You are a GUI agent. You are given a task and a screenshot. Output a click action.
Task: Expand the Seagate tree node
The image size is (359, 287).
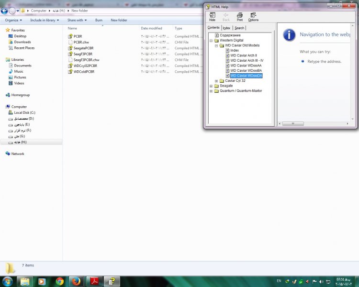[211, 86]
